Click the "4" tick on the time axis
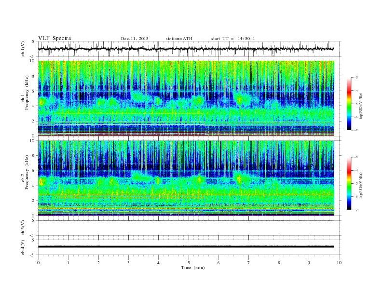The width and height of the screenshot is (382, 295). point(159,263)
